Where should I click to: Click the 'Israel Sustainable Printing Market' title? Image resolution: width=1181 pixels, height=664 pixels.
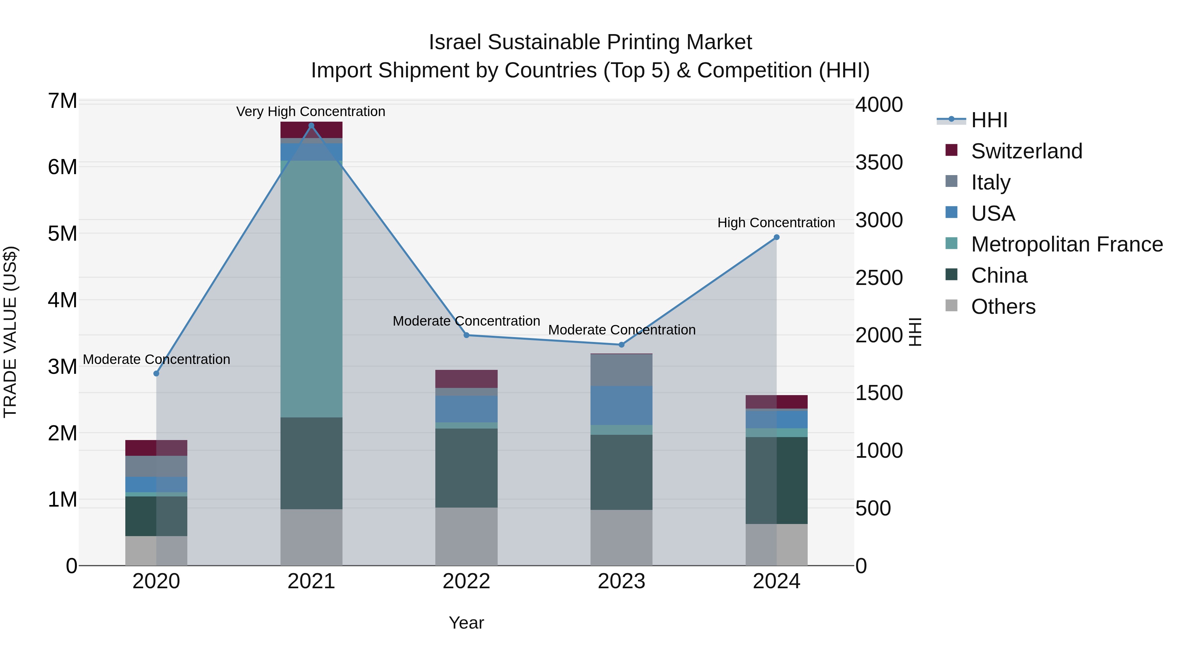590,42
